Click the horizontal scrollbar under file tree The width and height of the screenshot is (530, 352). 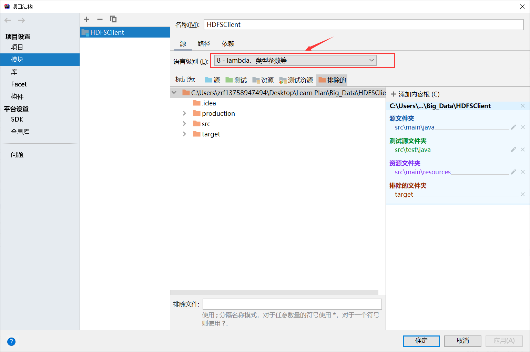[274, 292]
